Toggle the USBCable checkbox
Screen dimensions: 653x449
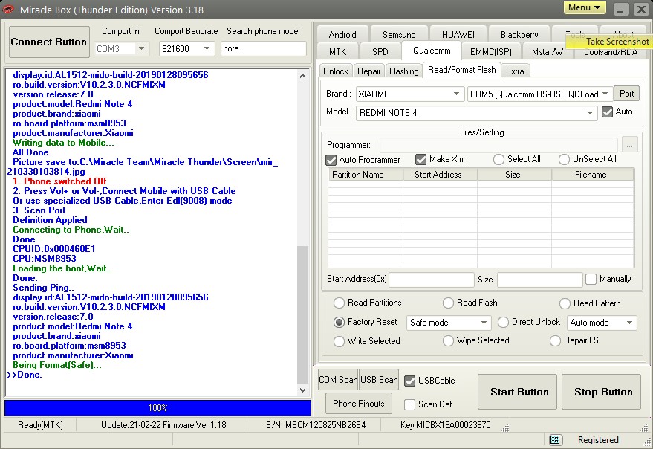point(410,381)
